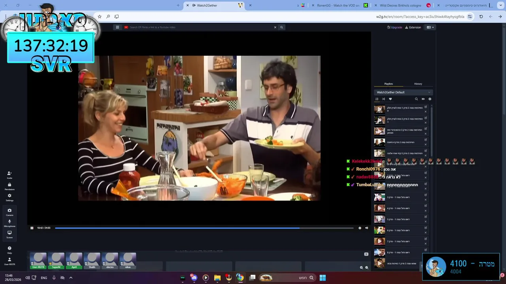
Task: Skip to the next playlist item
Action: tap(423, 99)
